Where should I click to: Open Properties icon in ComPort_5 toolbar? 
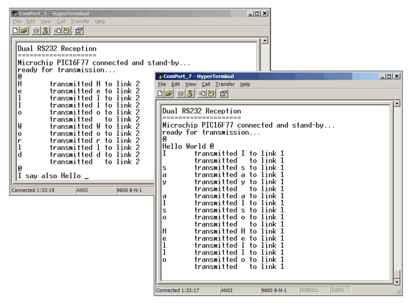click(x=79, y=30)
